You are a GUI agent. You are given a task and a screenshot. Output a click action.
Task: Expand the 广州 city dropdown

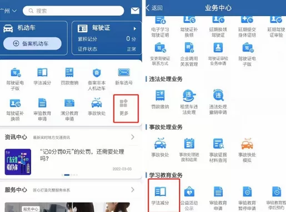(8, 11)
